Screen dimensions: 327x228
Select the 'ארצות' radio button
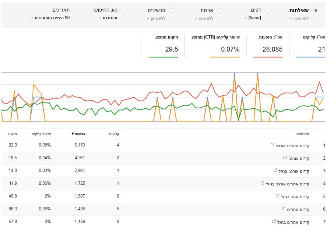coord(220,10)
